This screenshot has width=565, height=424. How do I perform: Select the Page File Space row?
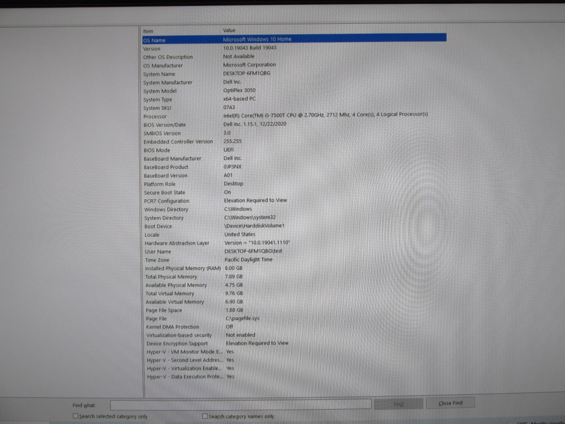pos(294,310)
